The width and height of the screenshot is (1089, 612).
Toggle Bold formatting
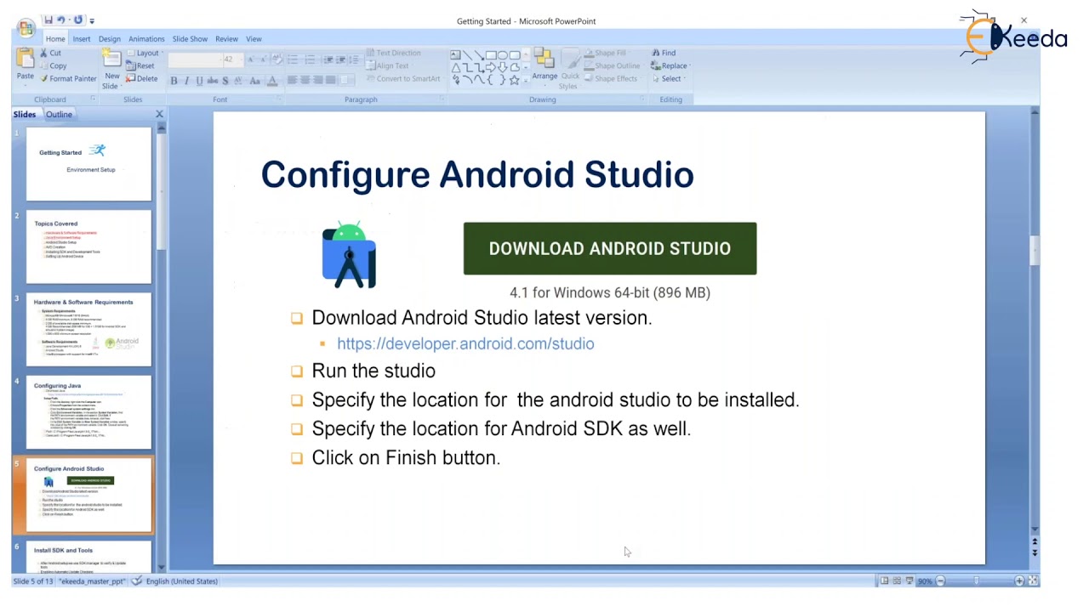tap(174, 81)
